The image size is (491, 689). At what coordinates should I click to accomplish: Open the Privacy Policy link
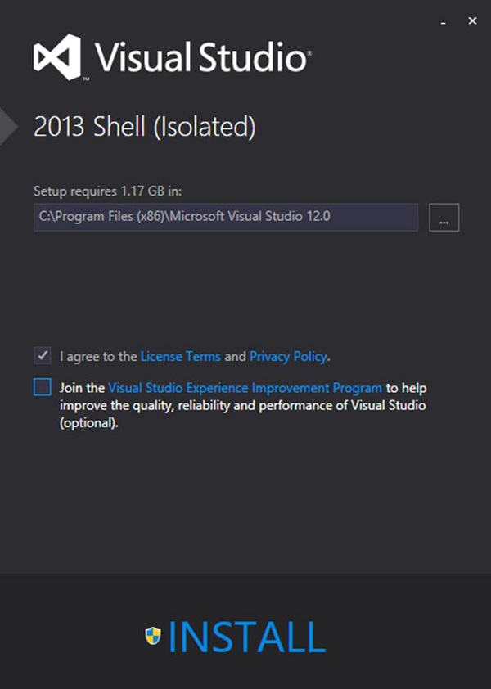click(x=288, y=357)
